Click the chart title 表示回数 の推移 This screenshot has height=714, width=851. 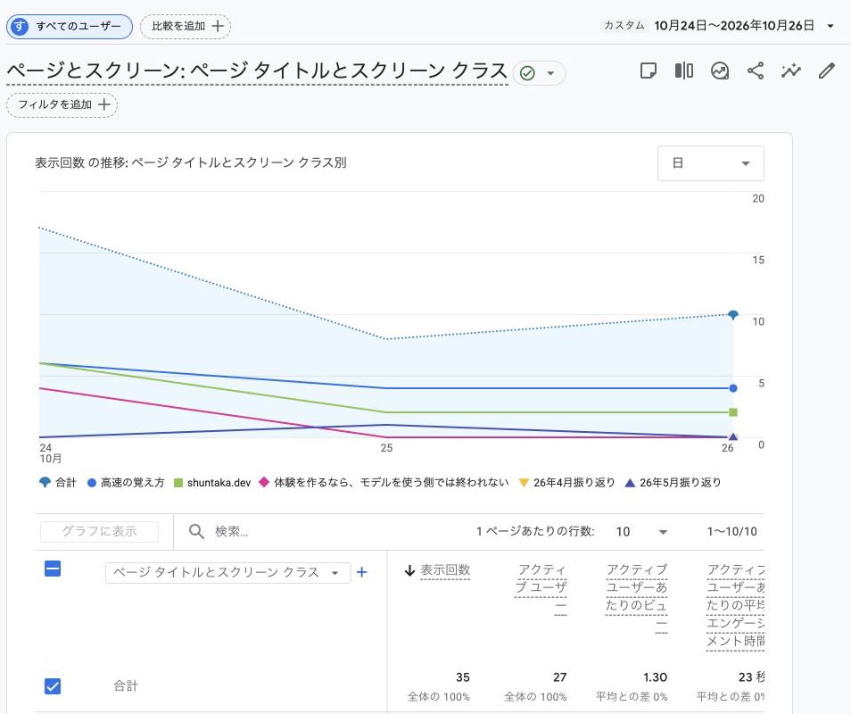[x=191, y=162]
